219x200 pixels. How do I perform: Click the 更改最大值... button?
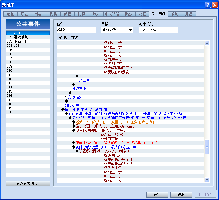click(28, 183)
